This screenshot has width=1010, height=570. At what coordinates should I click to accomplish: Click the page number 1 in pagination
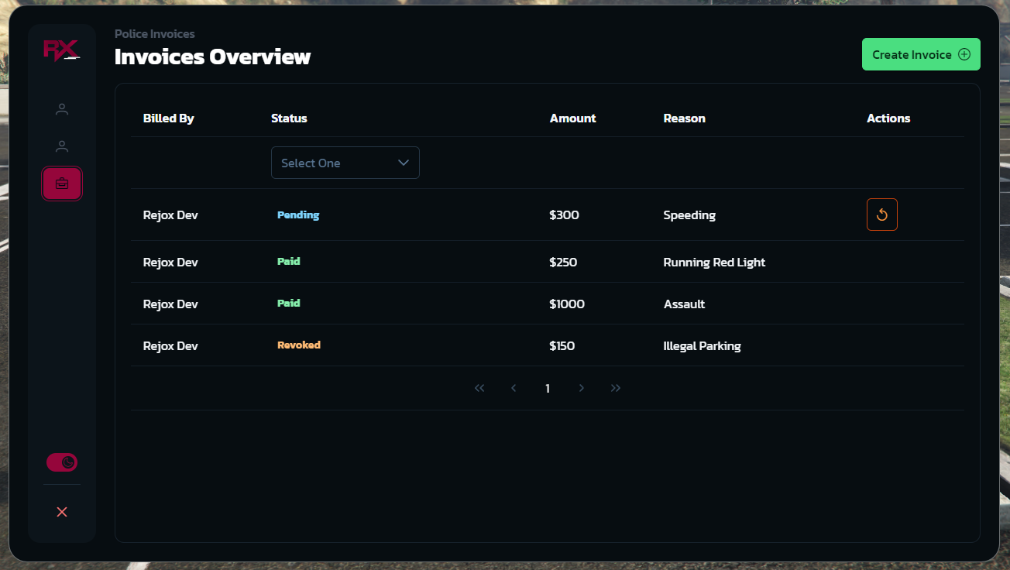tap(548, 388)
